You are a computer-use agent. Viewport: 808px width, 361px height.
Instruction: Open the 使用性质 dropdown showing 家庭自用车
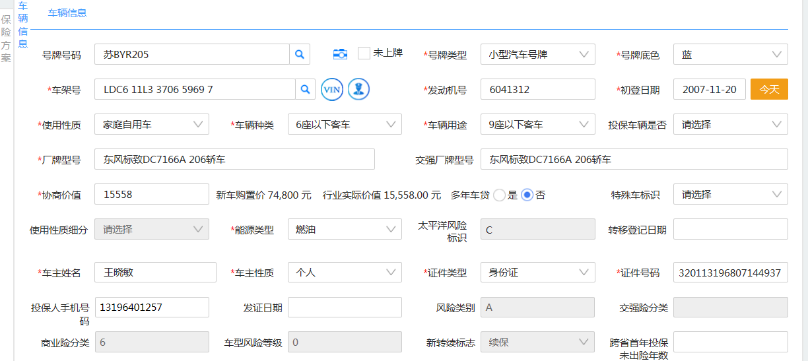[x=151, y=124]
